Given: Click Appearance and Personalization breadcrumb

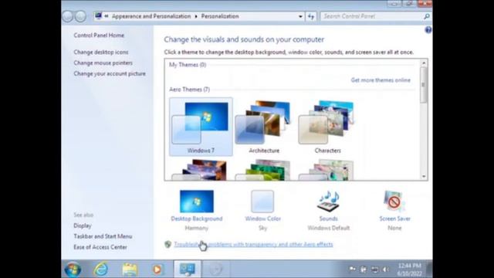Looking at the screenshot, I should click(x=151, y=16).
